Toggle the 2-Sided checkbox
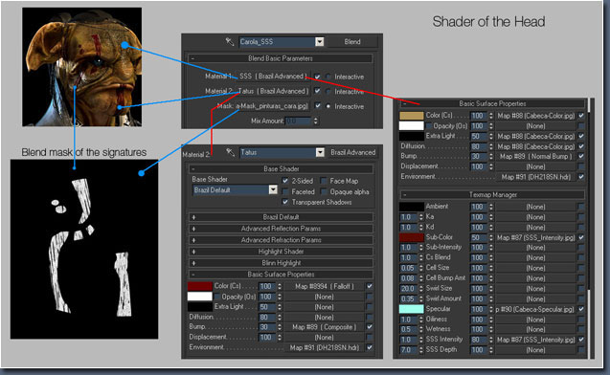The height and width of the screenshot is (375, 610). (285, 181)
